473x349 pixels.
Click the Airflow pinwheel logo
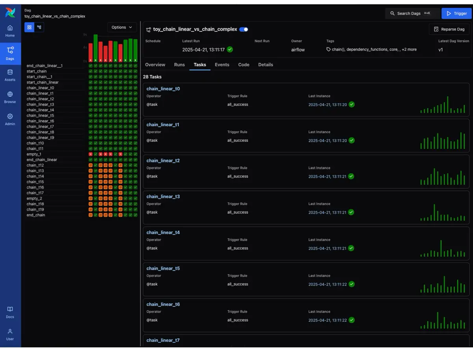pos(10,12)
